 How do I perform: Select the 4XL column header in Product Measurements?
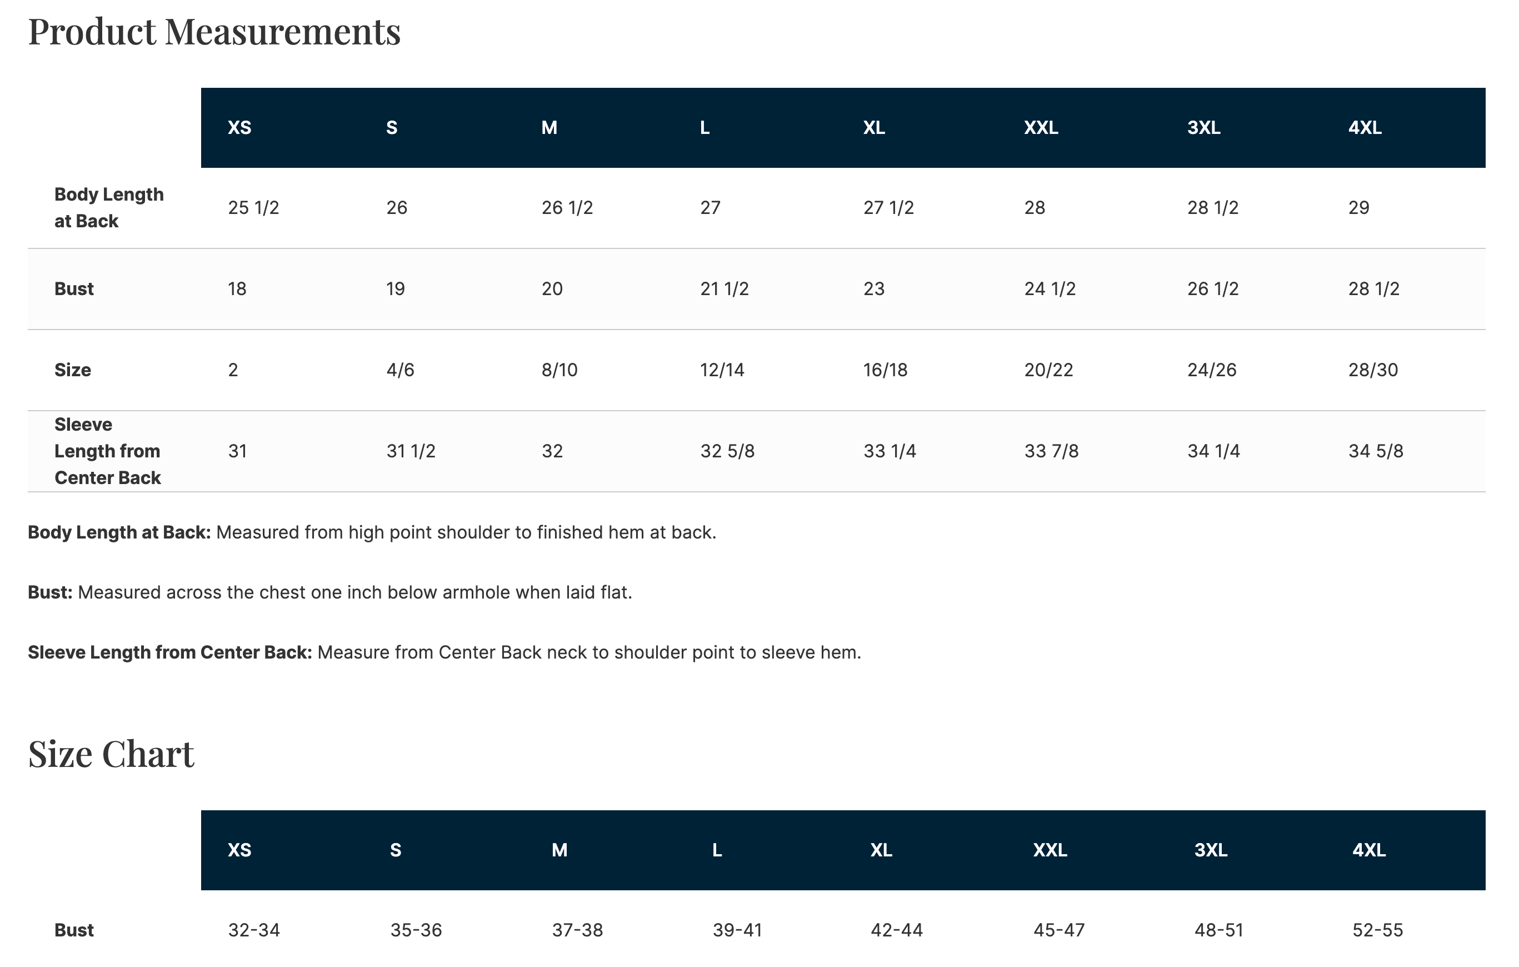tap(1365, 127)
